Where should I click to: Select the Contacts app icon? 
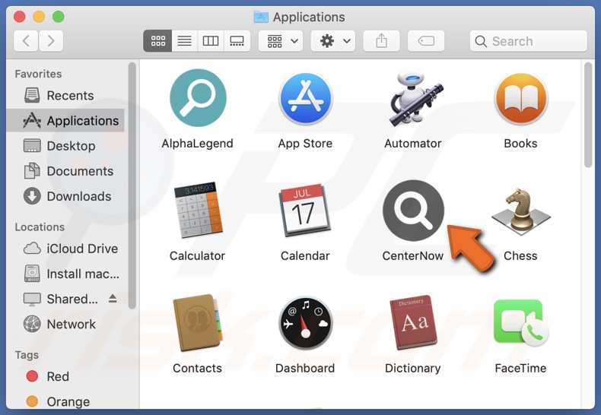coord(197,322)
